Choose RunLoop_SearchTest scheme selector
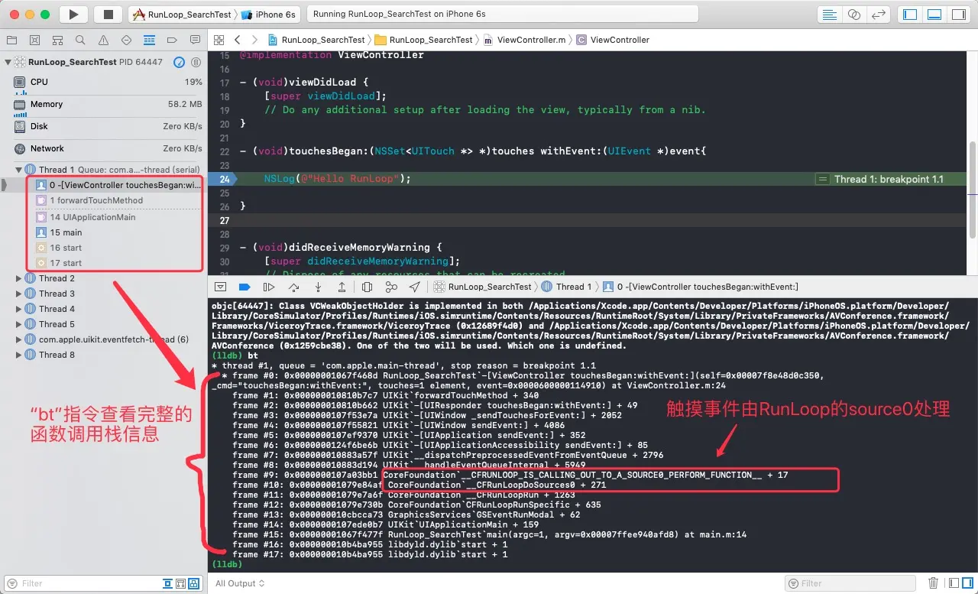 pyautogui.click(x=181, y=15)
